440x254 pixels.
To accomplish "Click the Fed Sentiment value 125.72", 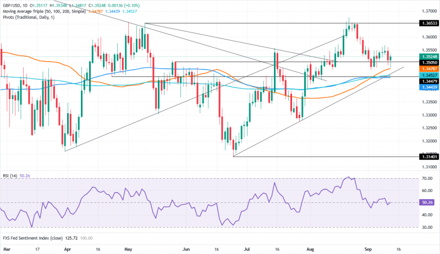I will pos(71,238).
